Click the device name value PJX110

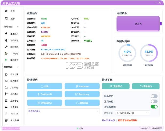pos(45,32)
